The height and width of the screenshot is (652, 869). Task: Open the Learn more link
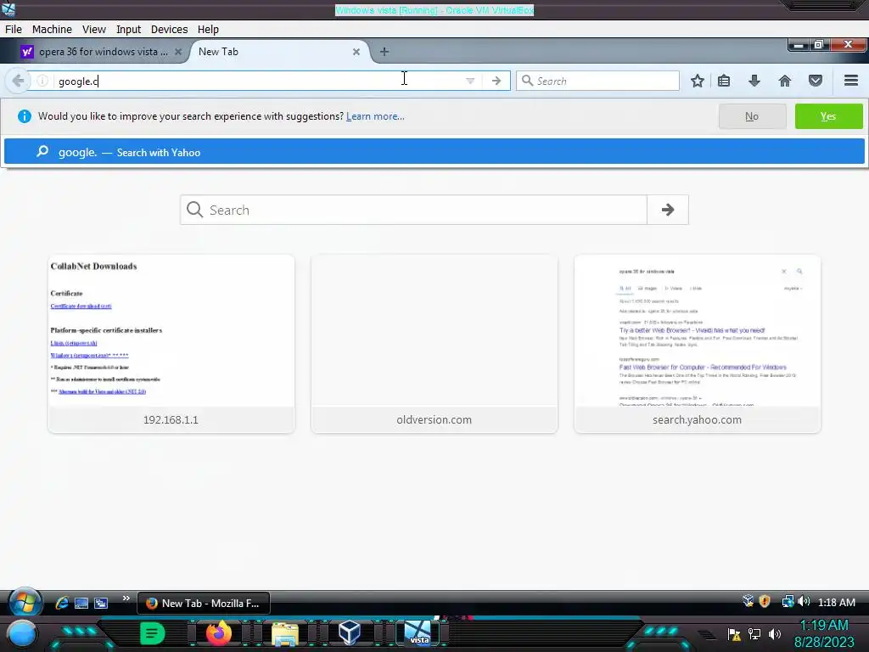(375, 116)
